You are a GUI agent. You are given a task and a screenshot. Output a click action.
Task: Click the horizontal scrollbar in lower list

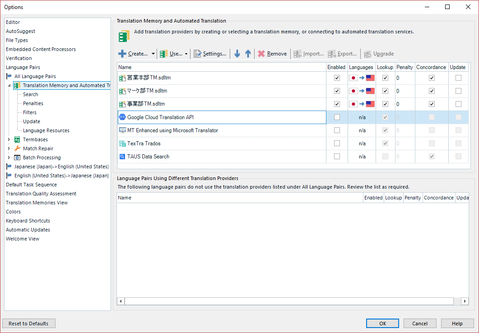tap(289, 301)
